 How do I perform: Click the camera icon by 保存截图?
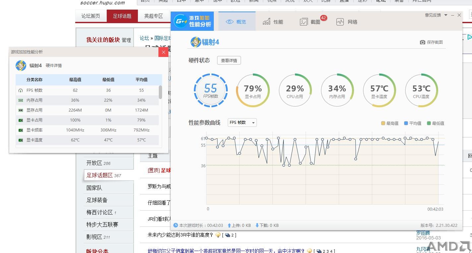(422, 42)
